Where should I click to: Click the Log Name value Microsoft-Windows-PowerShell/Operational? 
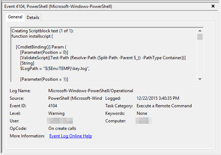click(90, 91)
